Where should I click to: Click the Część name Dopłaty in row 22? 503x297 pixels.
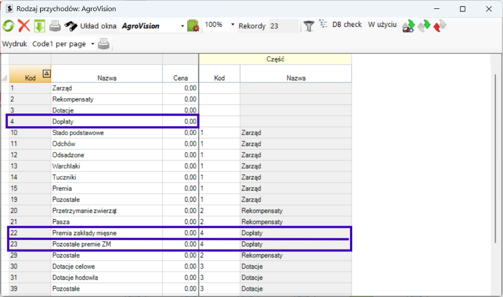[x=296, y=233]
